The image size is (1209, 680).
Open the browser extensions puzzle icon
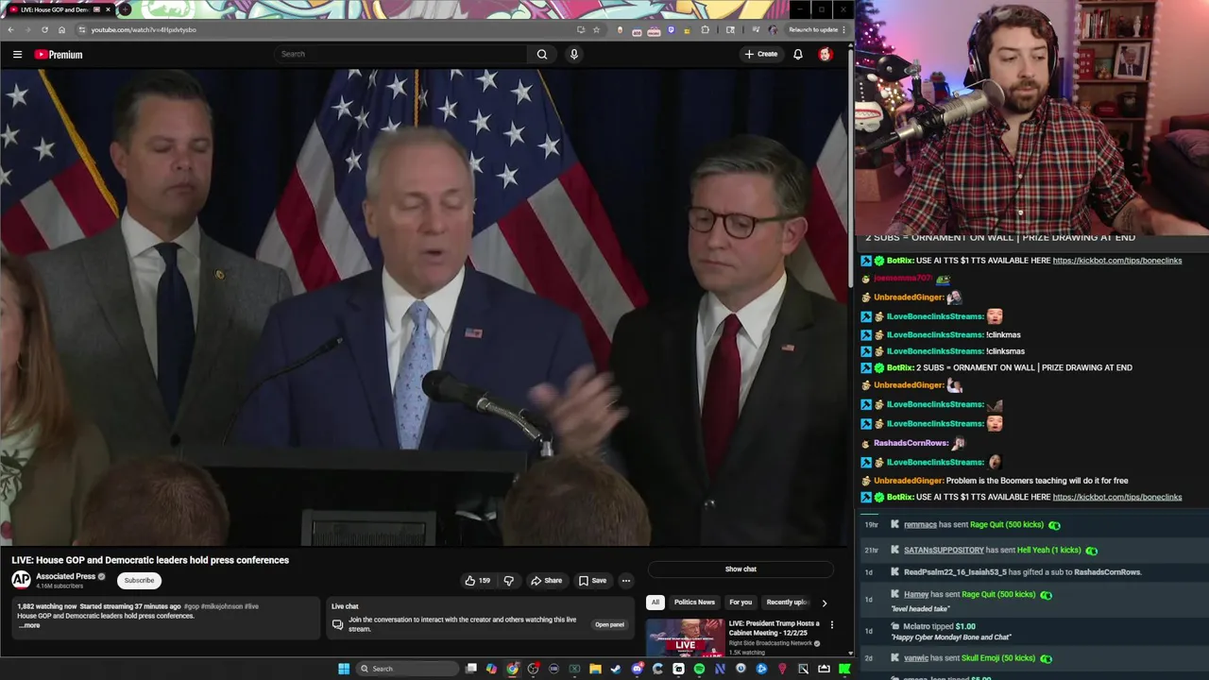tap(705, 29)
